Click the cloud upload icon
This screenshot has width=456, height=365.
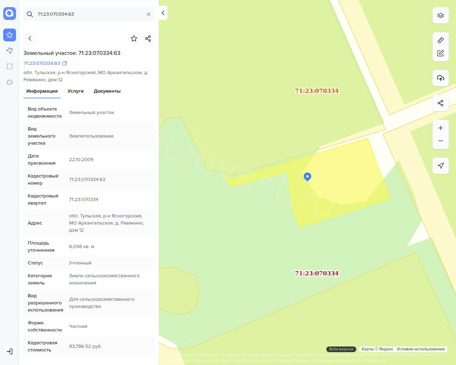pos(440,78)
